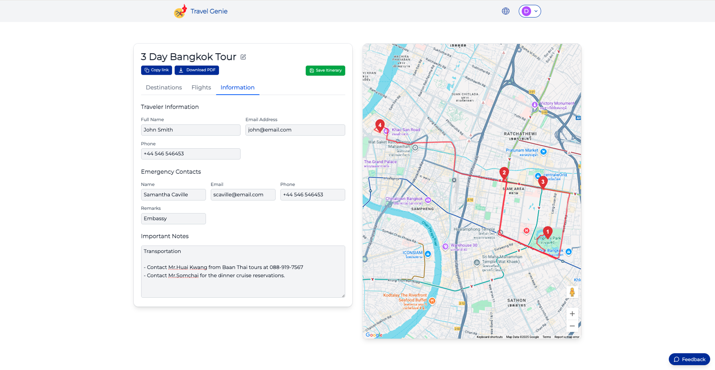
Task: Click emergency contact Phone field
Action: [312, 195]
